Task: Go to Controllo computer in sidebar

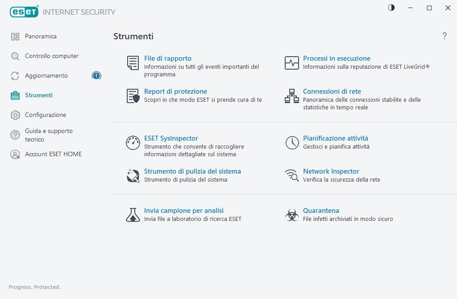Action: [x=51, y=56]
